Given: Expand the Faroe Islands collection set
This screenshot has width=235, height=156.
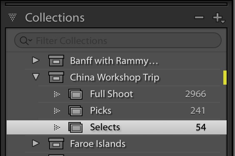Looking at the screenshot, I should (36, 143).
